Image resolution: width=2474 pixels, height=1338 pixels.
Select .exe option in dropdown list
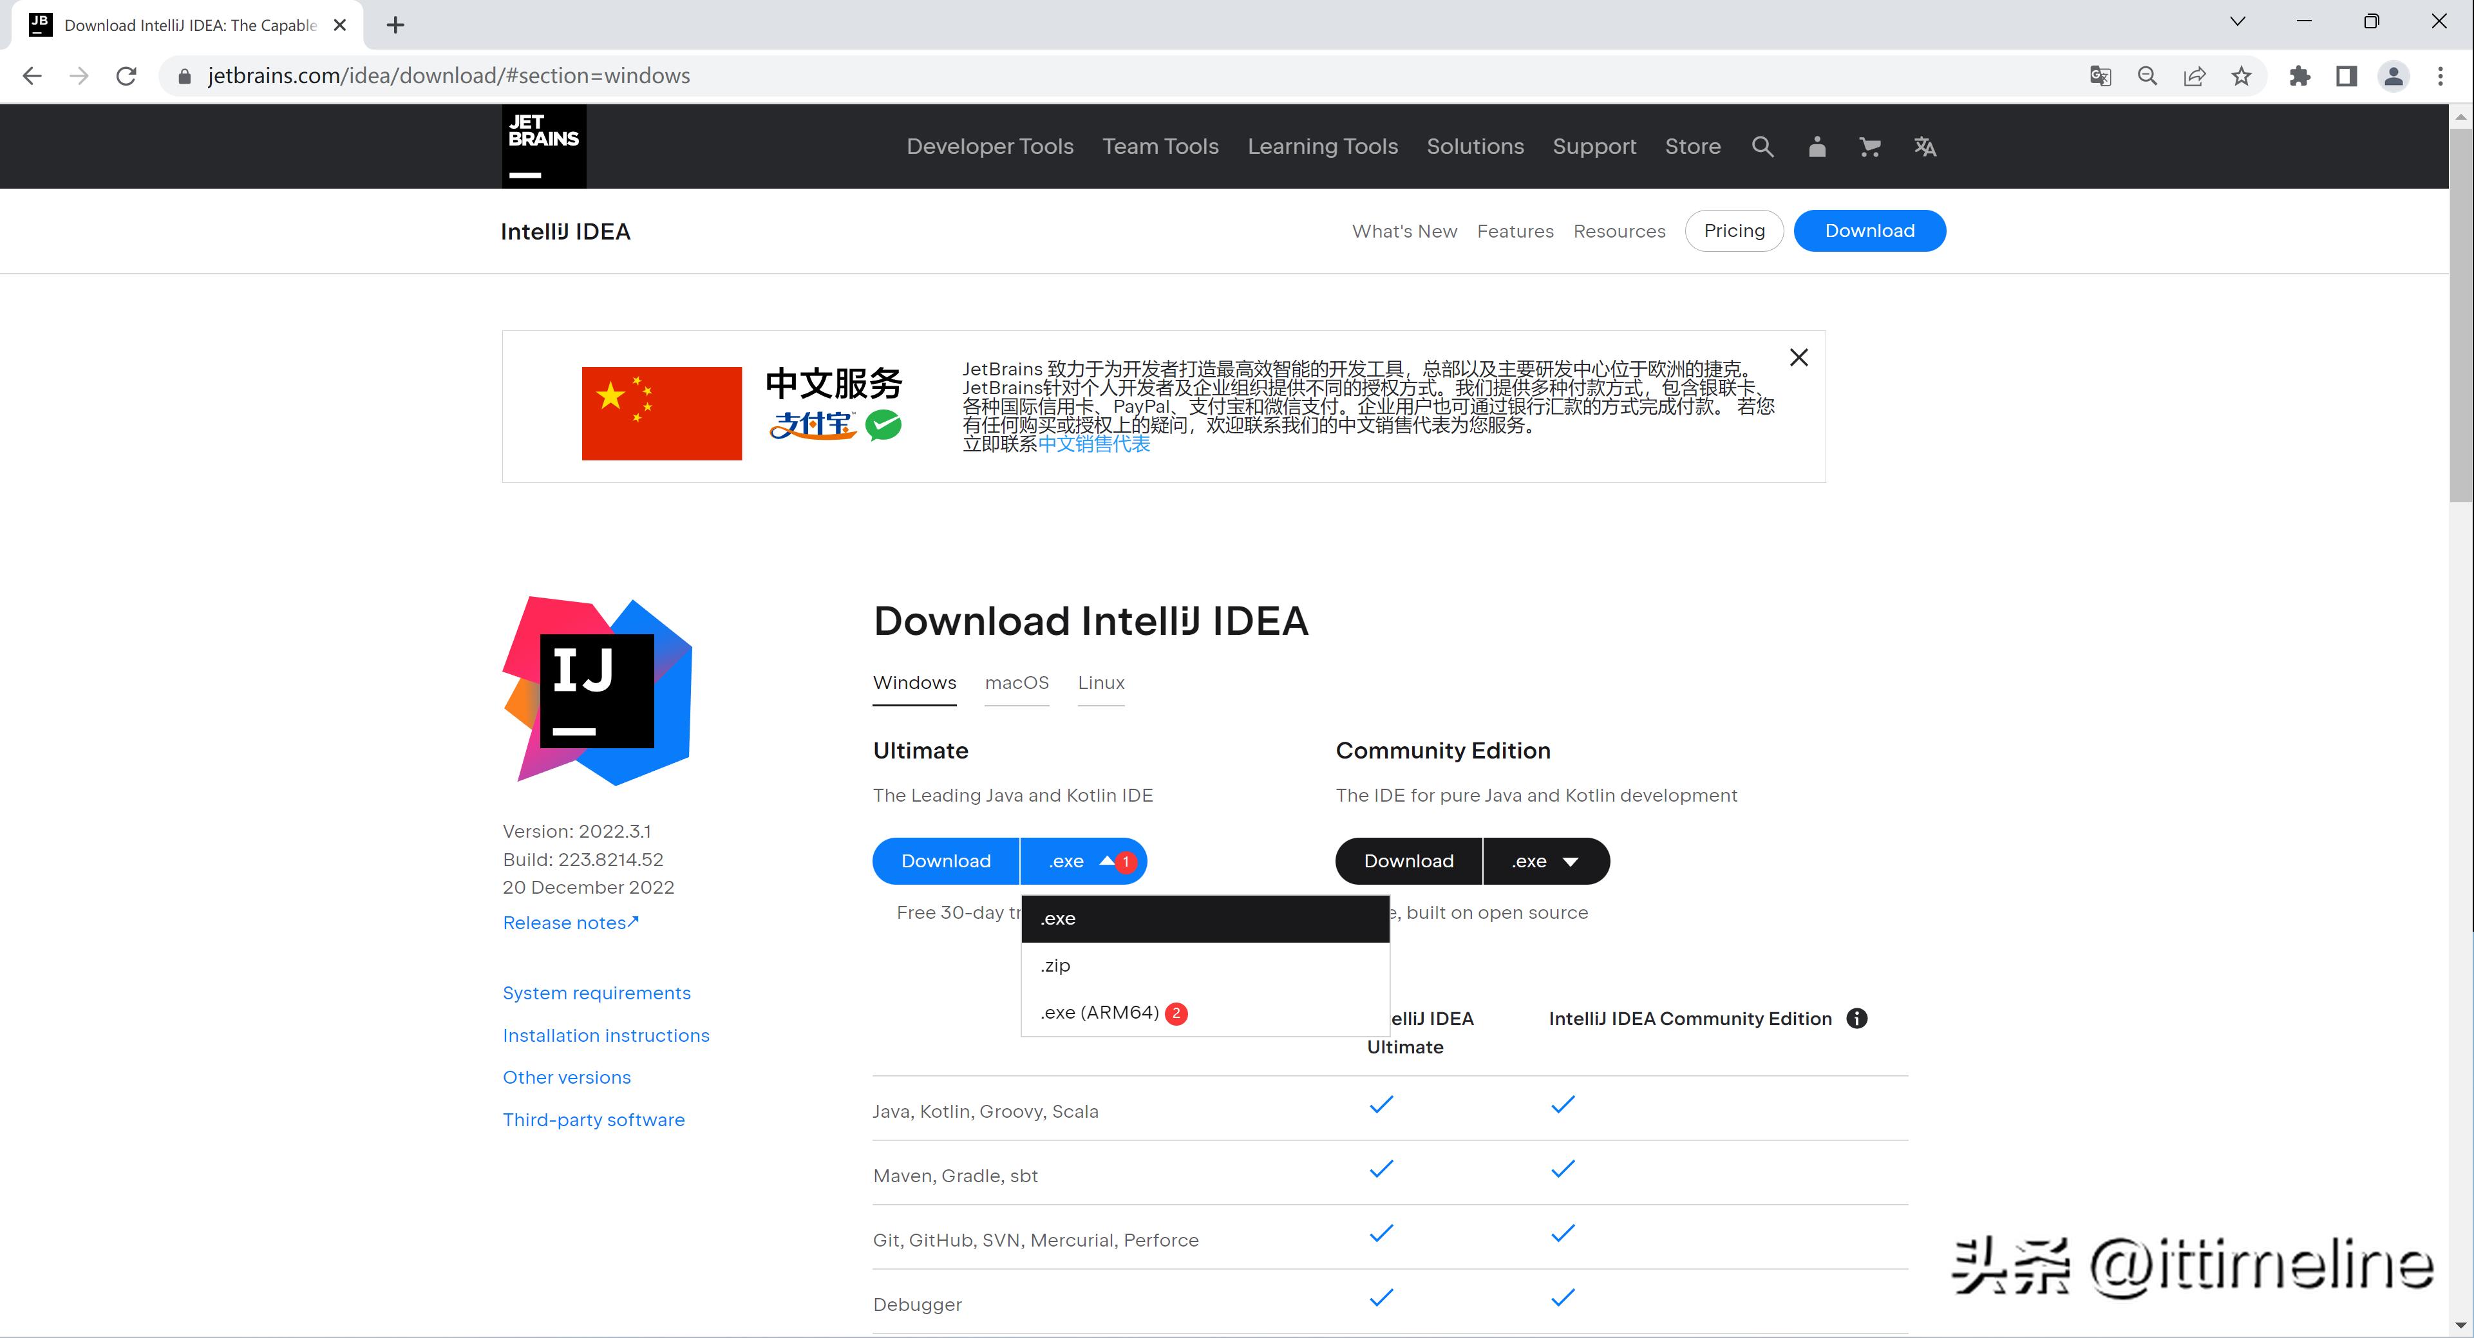[1205, 918]
